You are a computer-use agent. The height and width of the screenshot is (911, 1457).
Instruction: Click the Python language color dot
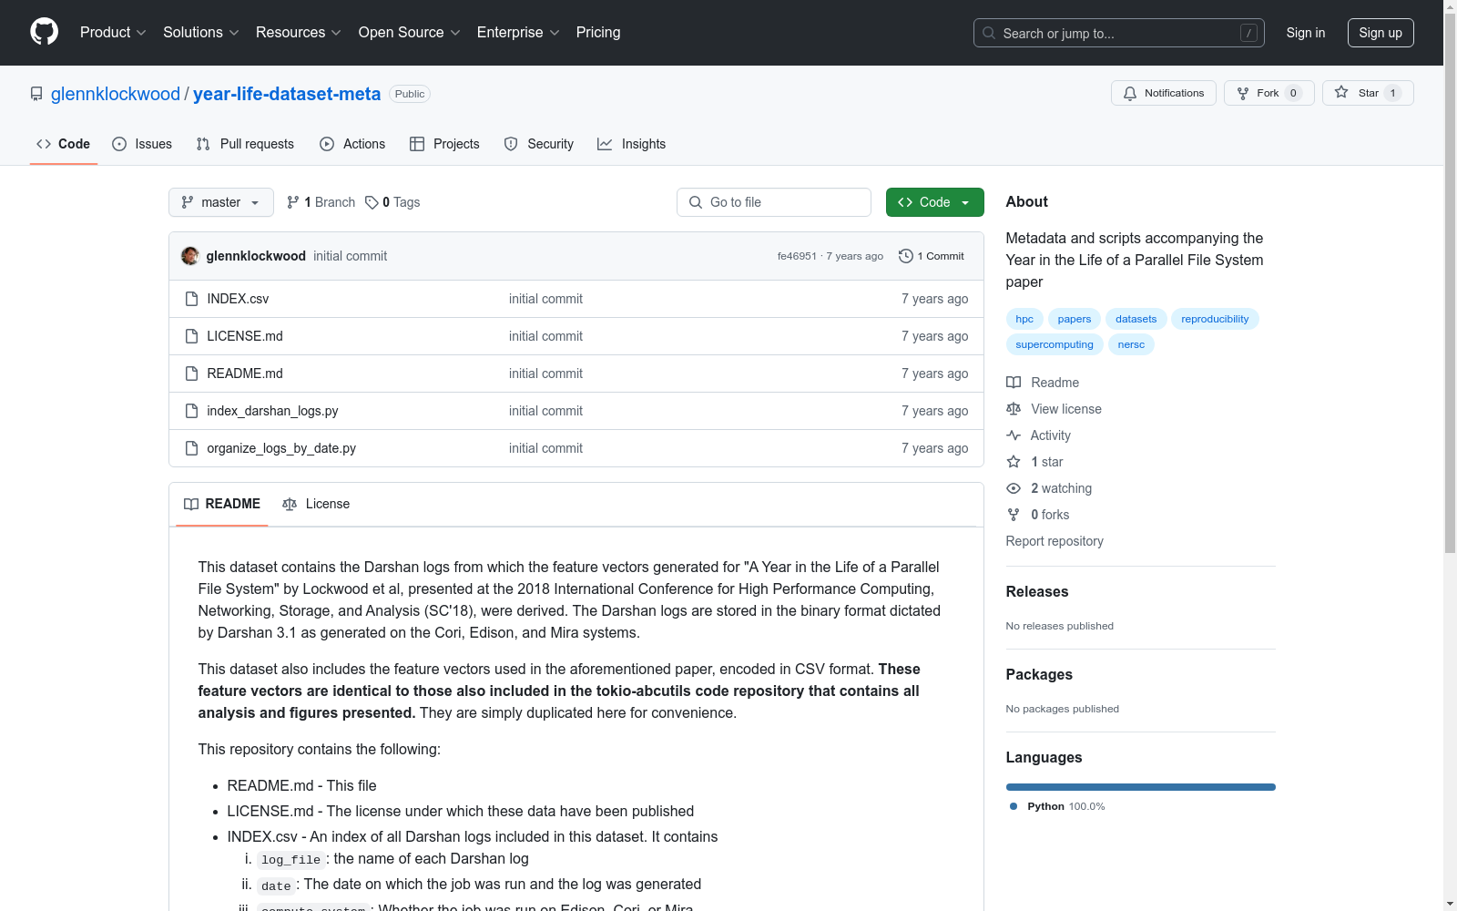(1014, 806)
